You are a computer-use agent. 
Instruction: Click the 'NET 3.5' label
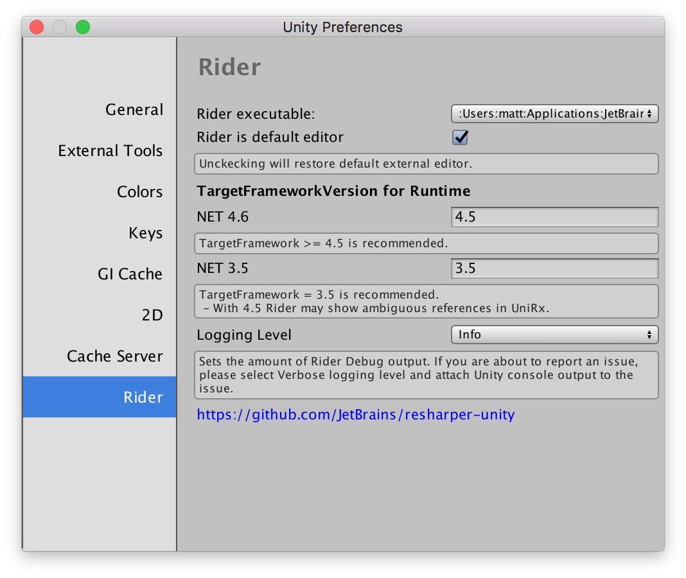click(x=222, y=268)
